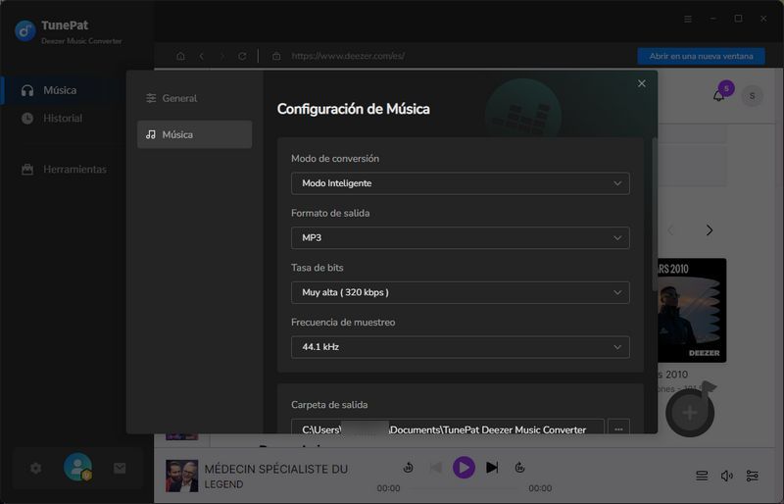Open the 2010 playlist cover thumbnail
This screenshot has height=504, width=784.
[692, 310]
